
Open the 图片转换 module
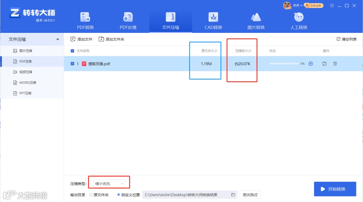256,21
